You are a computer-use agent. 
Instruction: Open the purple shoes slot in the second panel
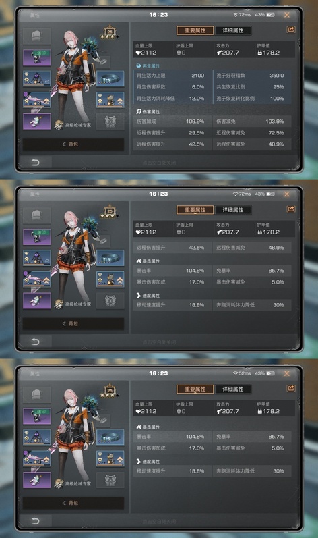click(37, 300)
